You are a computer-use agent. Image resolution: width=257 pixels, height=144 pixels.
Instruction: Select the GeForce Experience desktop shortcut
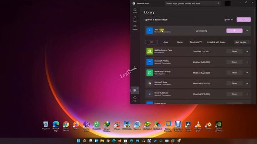(218, 126)
